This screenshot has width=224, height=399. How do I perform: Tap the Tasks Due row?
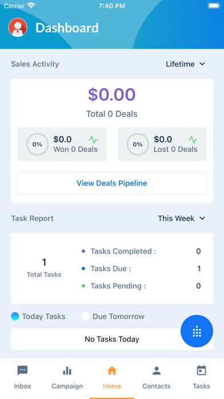[141, 268]
